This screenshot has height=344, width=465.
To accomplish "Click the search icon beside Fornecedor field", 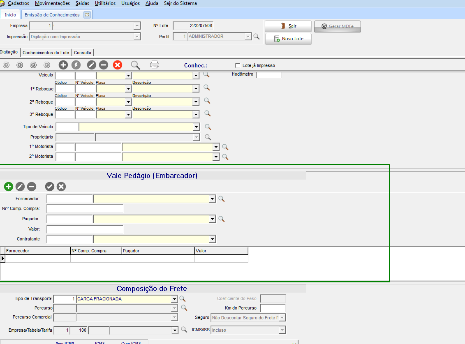I will (222, 199).
